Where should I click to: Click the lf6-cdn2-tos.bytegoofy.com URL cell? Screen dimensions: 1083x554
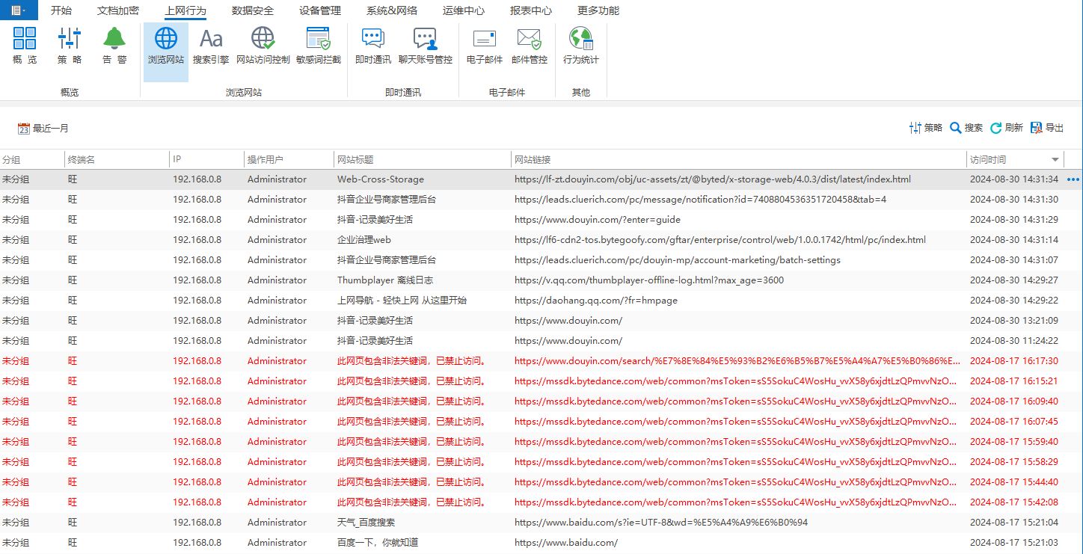click(x=720, y=240)
